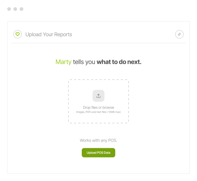Click the green heart logo icon
Screen dimensions: 197x181
point(18,34)
